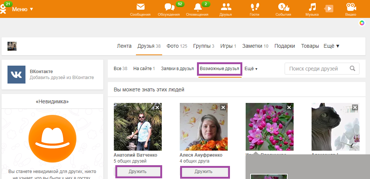Viewport: 370px width, 179px height.
Task: Dismiss the cat photo profile suggestion
Action: 355,107
